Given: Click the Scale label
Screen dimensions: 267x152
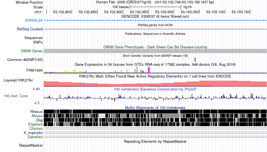Looking at the screenshot, I should click(x=38, y=7).
